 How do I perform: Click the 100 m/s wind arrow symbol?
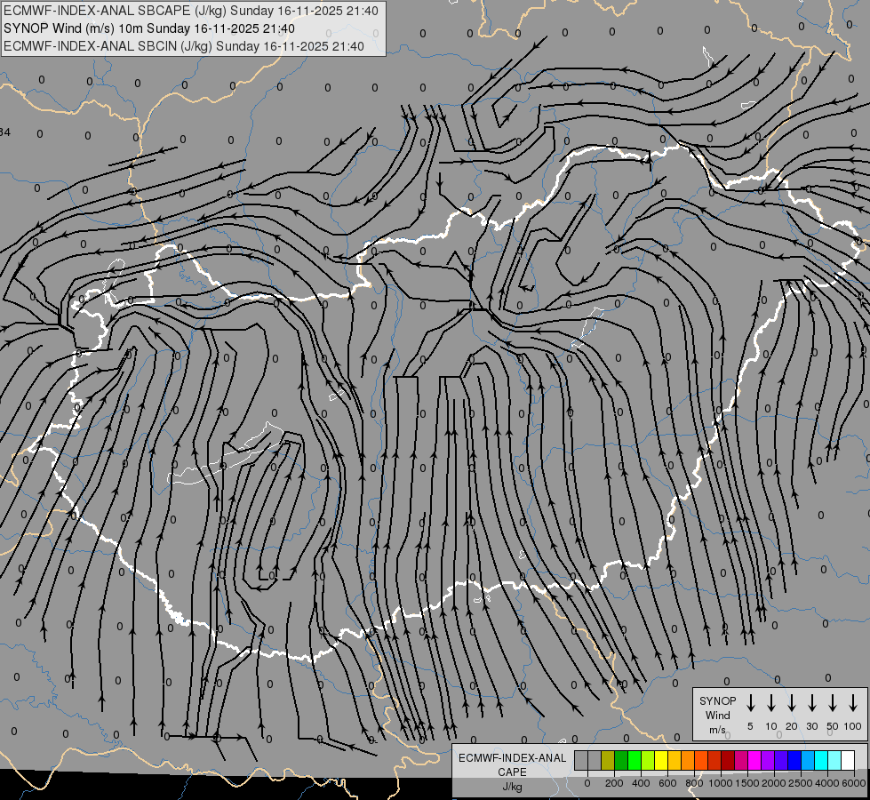point(853,703)
